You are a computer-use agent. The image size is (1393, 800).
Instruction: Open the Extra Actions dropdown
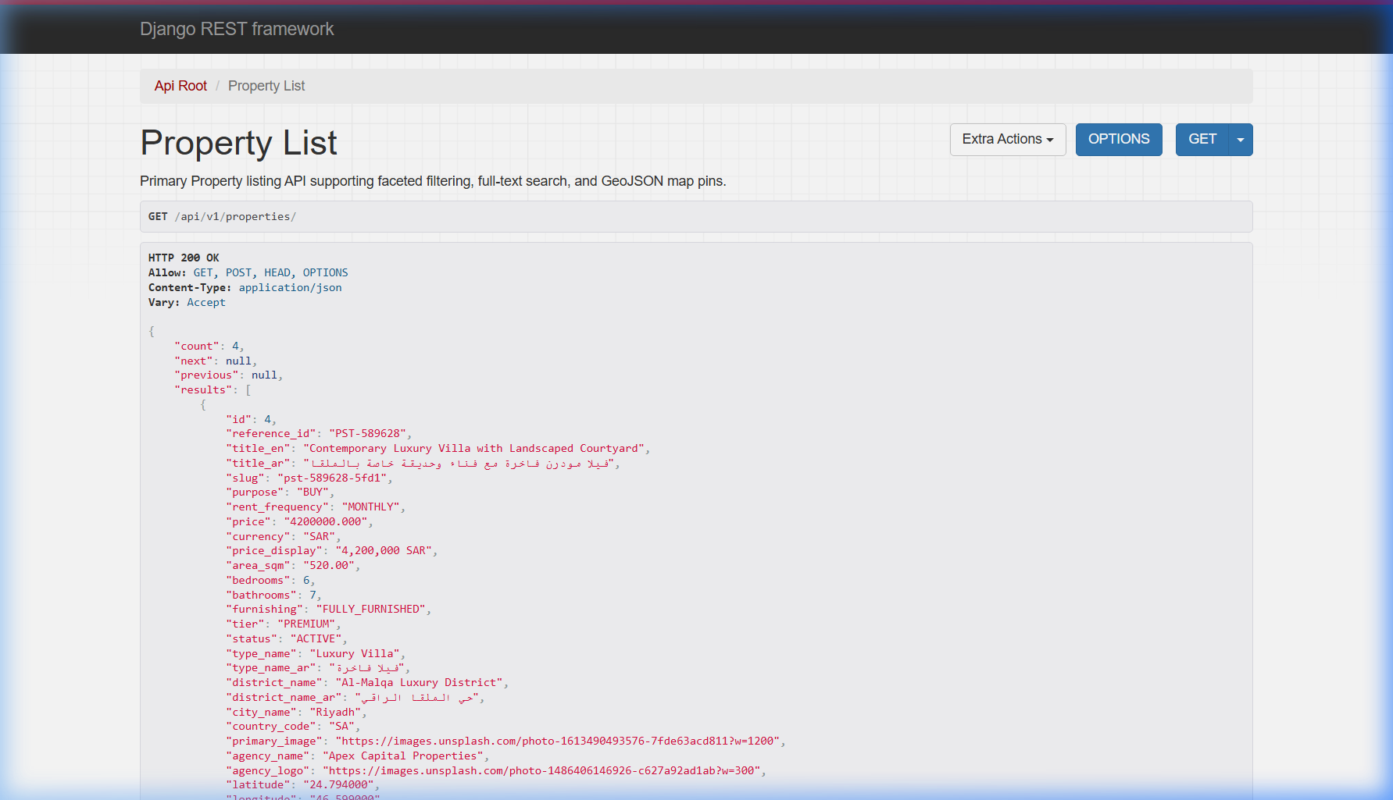pos(1008,140)
